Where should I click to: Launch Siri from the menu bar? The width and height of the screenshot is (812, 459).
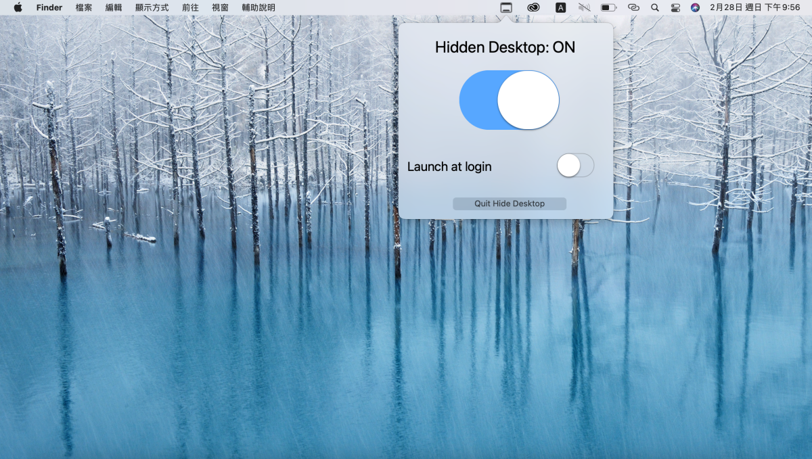coord(695,7)
